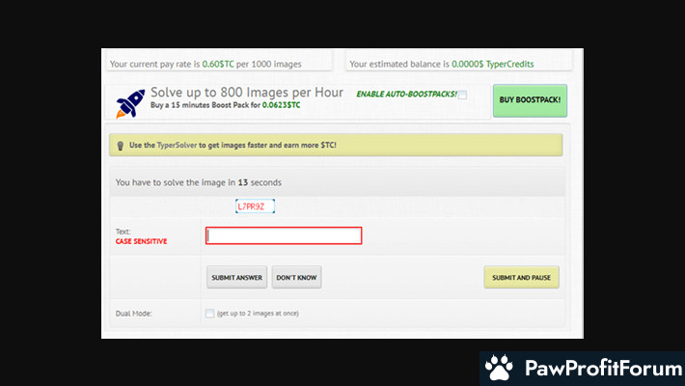Click the 13 seconds countdown text
The width and height of the screenshot is (685, 386).
coord(260,182)
